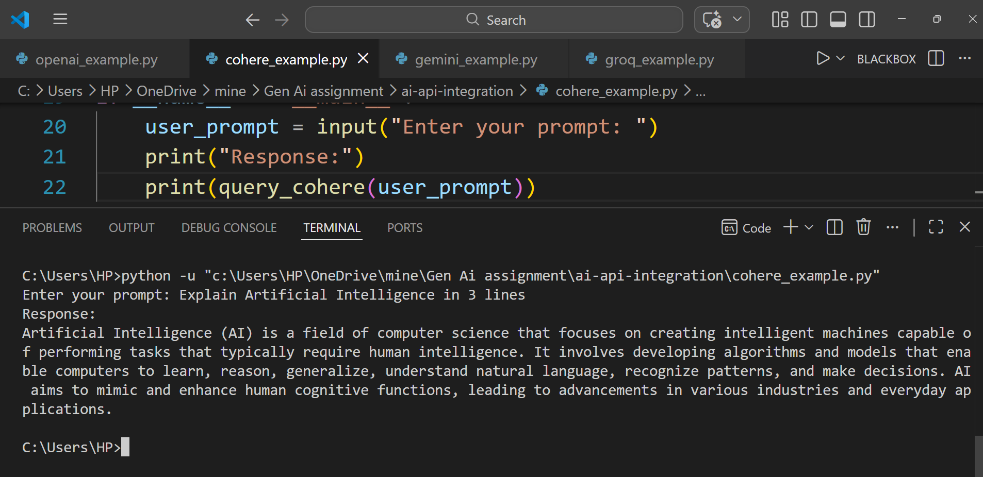Toggle primary sidebar visibility
This screenshot has width=983, height=477.
809,20
